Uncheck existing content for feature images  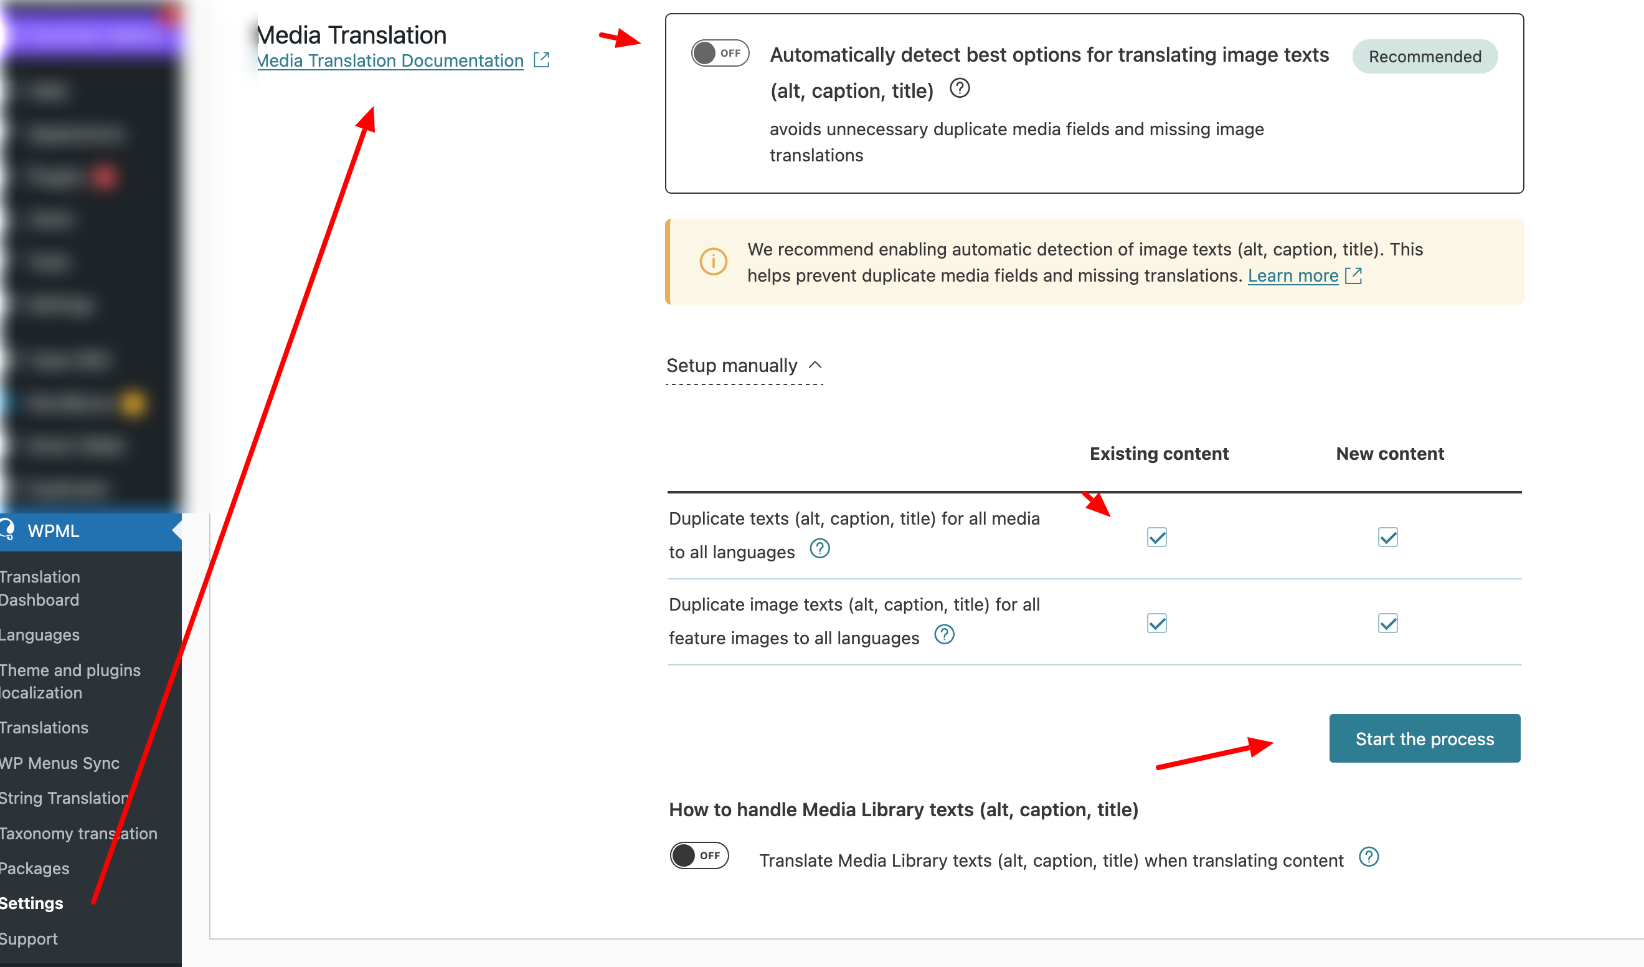point(1156,624)
